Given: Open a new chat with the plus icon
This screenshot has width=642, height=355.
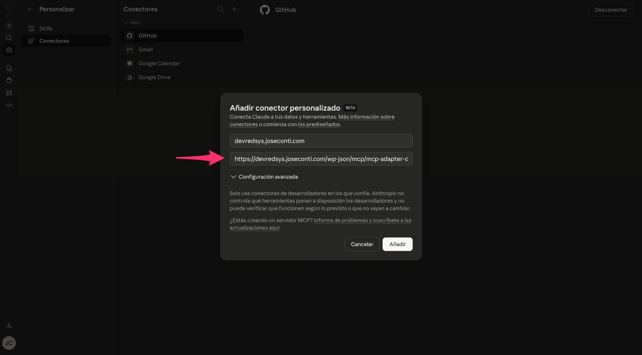Looking at the screenshot, I should click(9, 25).
